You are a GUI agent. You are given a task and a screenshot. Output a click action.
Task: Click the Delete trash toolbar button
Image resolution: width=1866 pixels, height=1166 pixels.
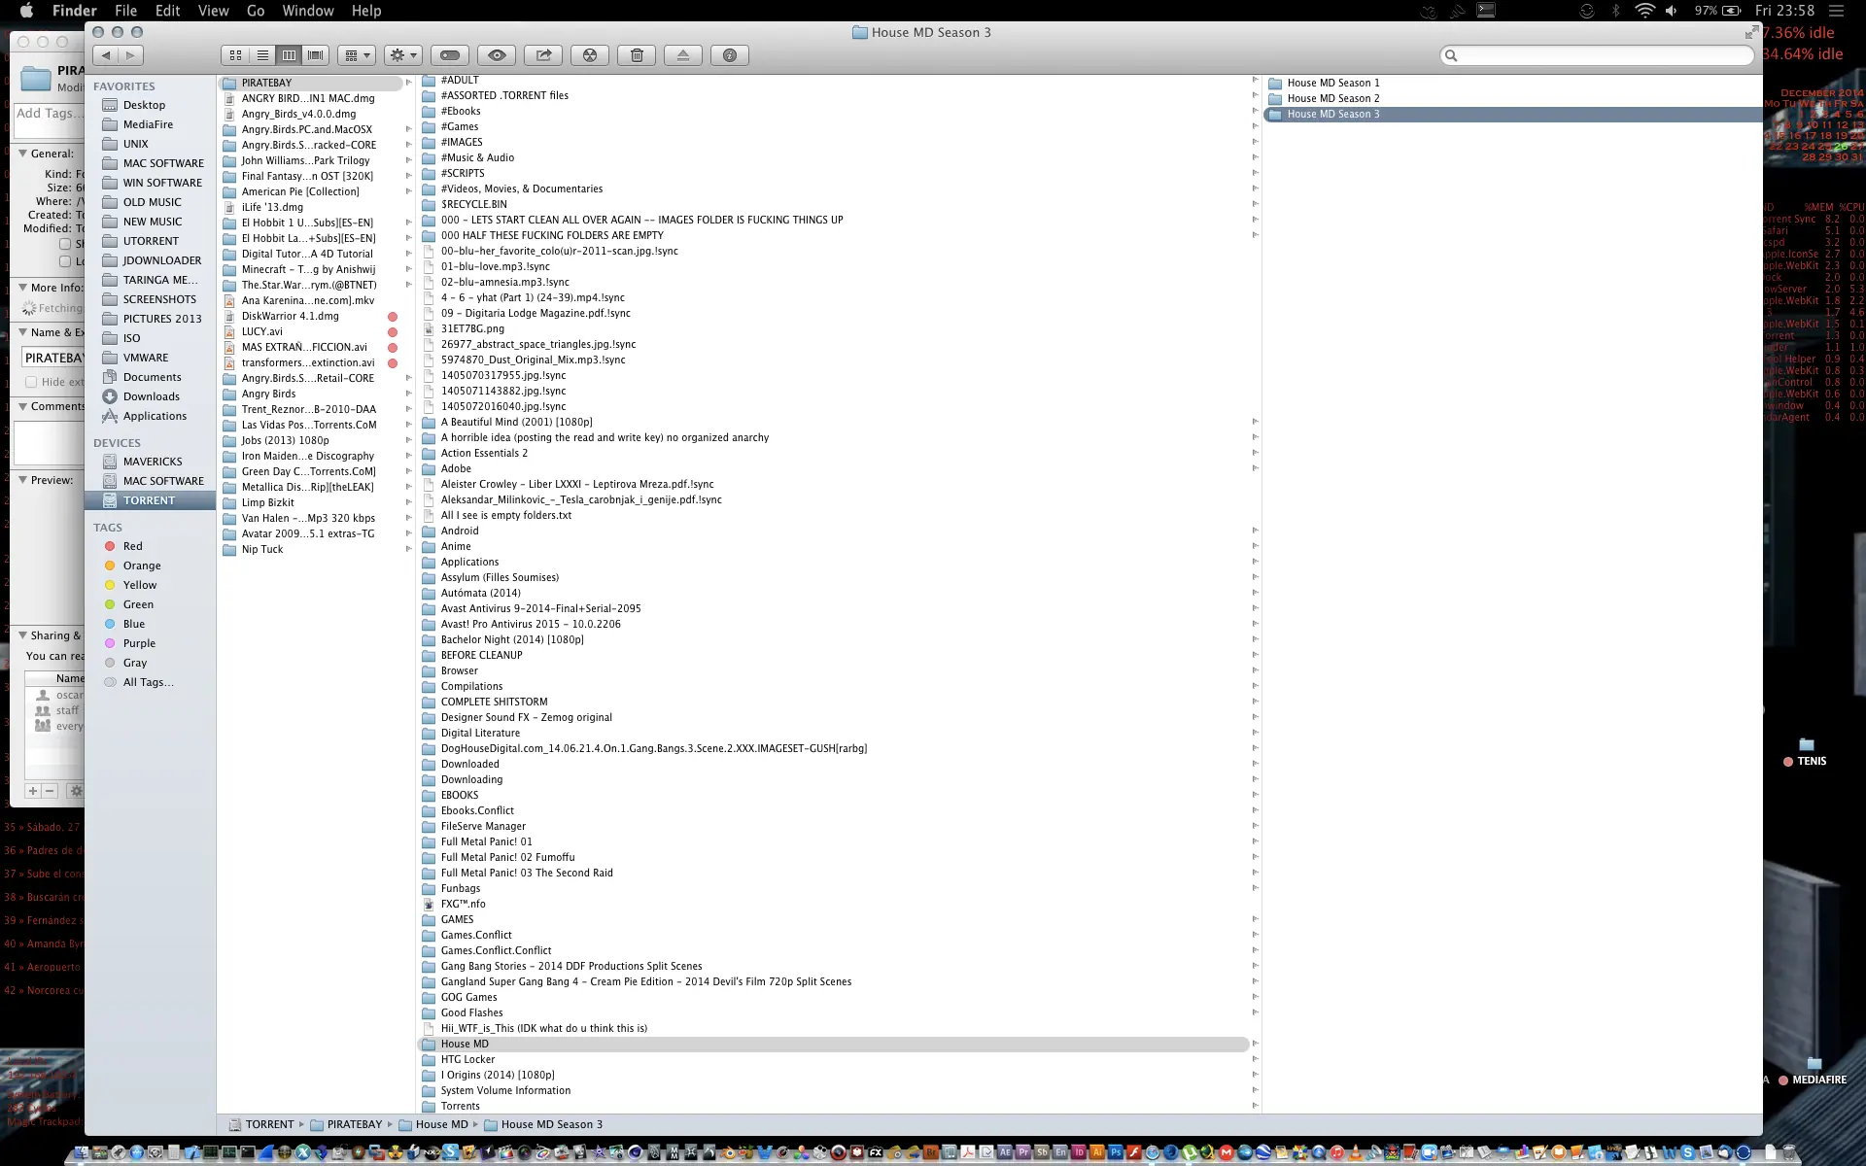[637, 55]
